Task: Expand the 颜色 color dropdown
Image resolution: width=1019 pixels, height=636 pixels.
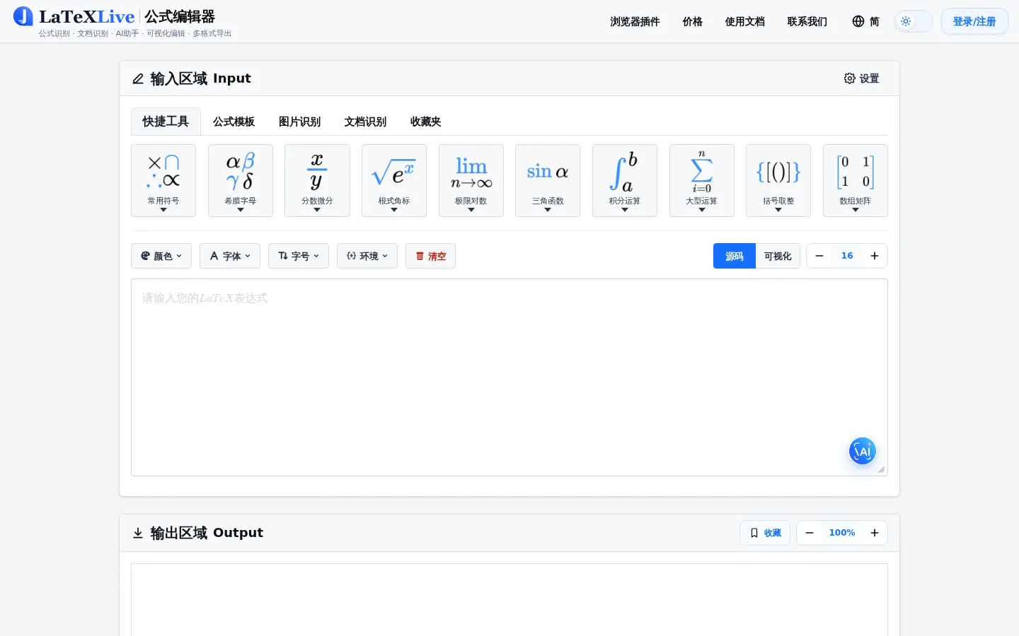Action: [161, 256]
